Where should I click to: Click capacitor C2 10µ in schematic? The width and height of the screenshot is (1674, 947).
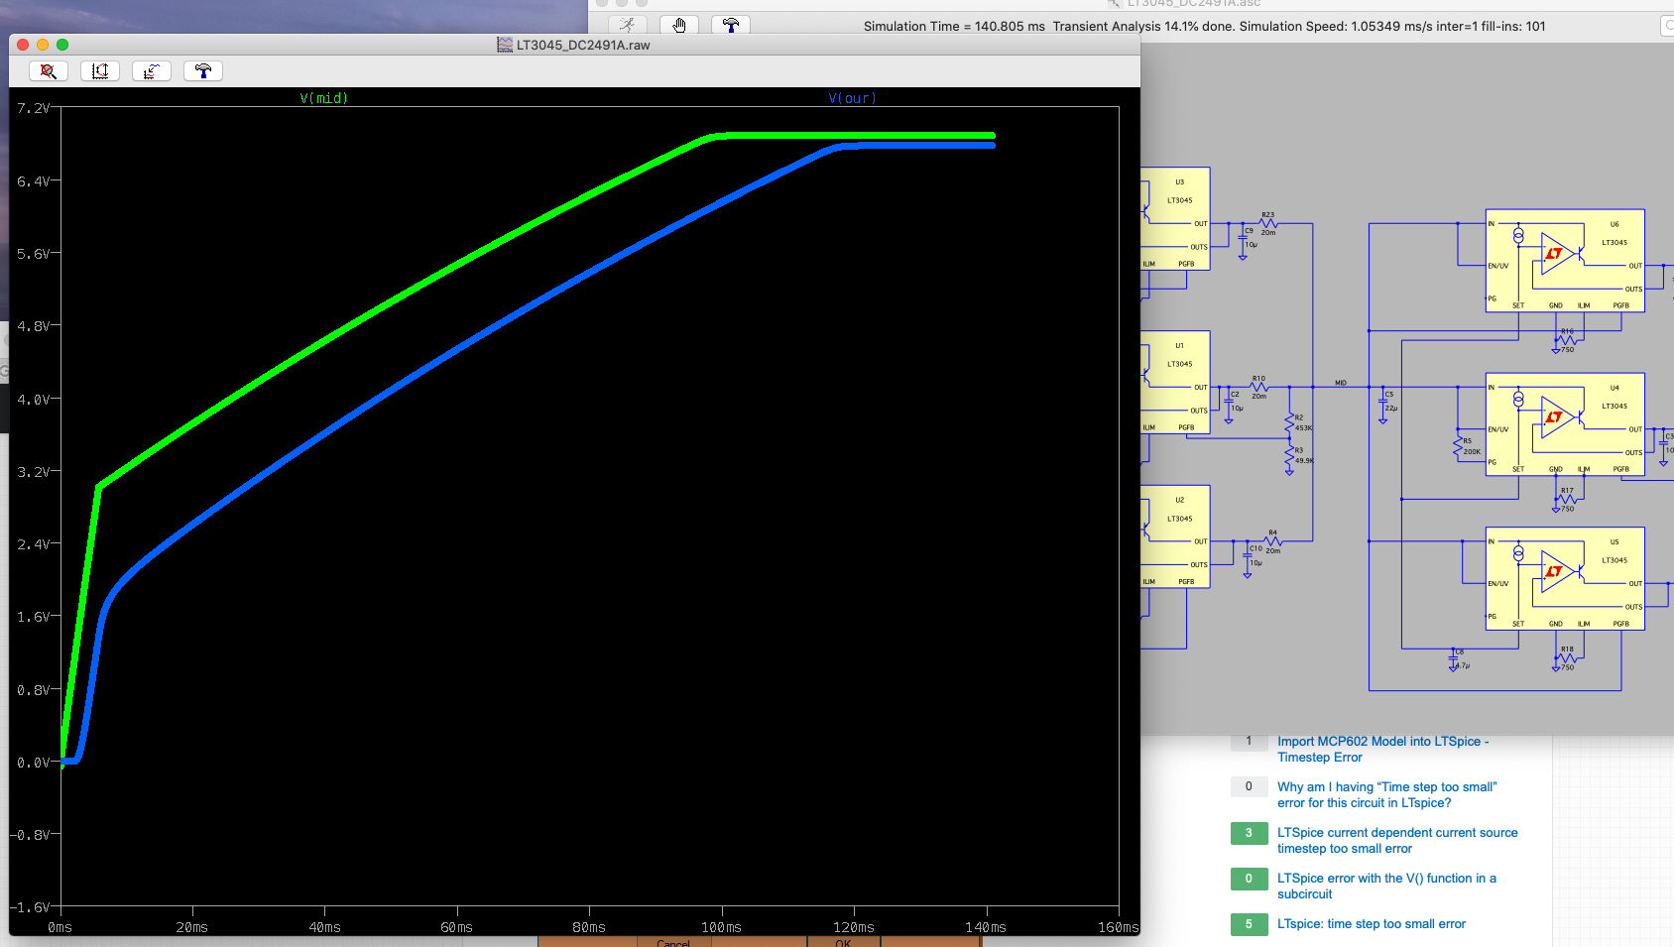pyautogui.click(x=1229, y=402)
